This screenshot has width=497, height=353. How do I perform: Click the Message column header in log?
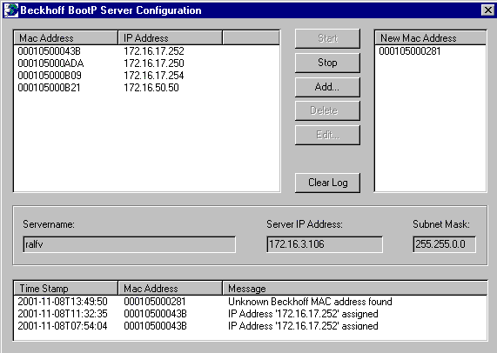pyautogui.click(x=354, y=289)
